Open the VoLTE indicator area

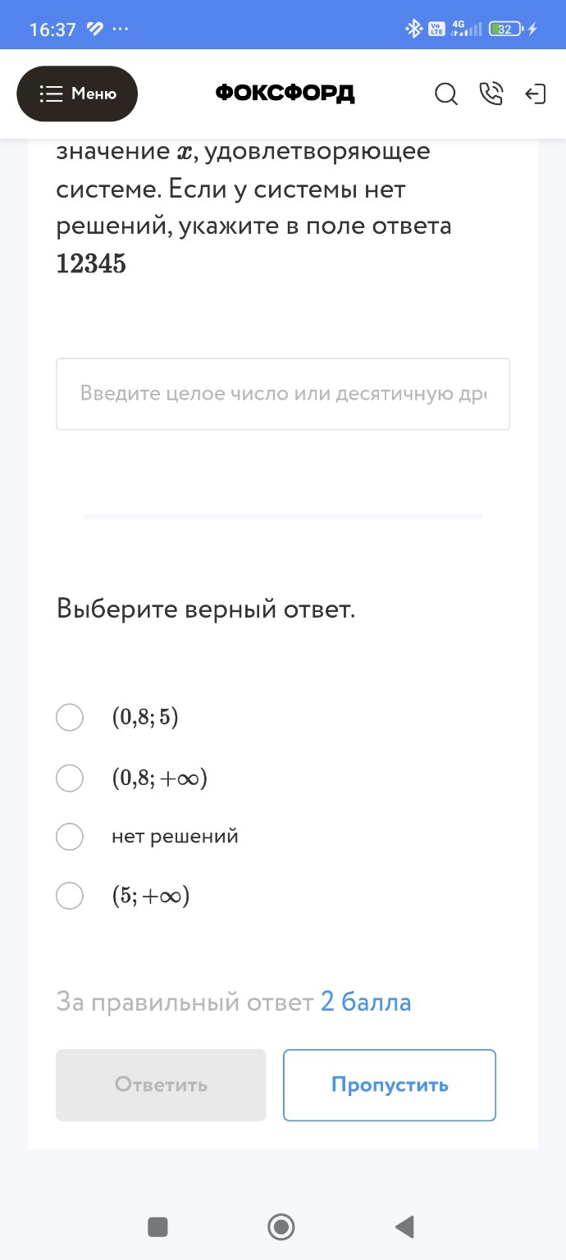tap(433, 26)
